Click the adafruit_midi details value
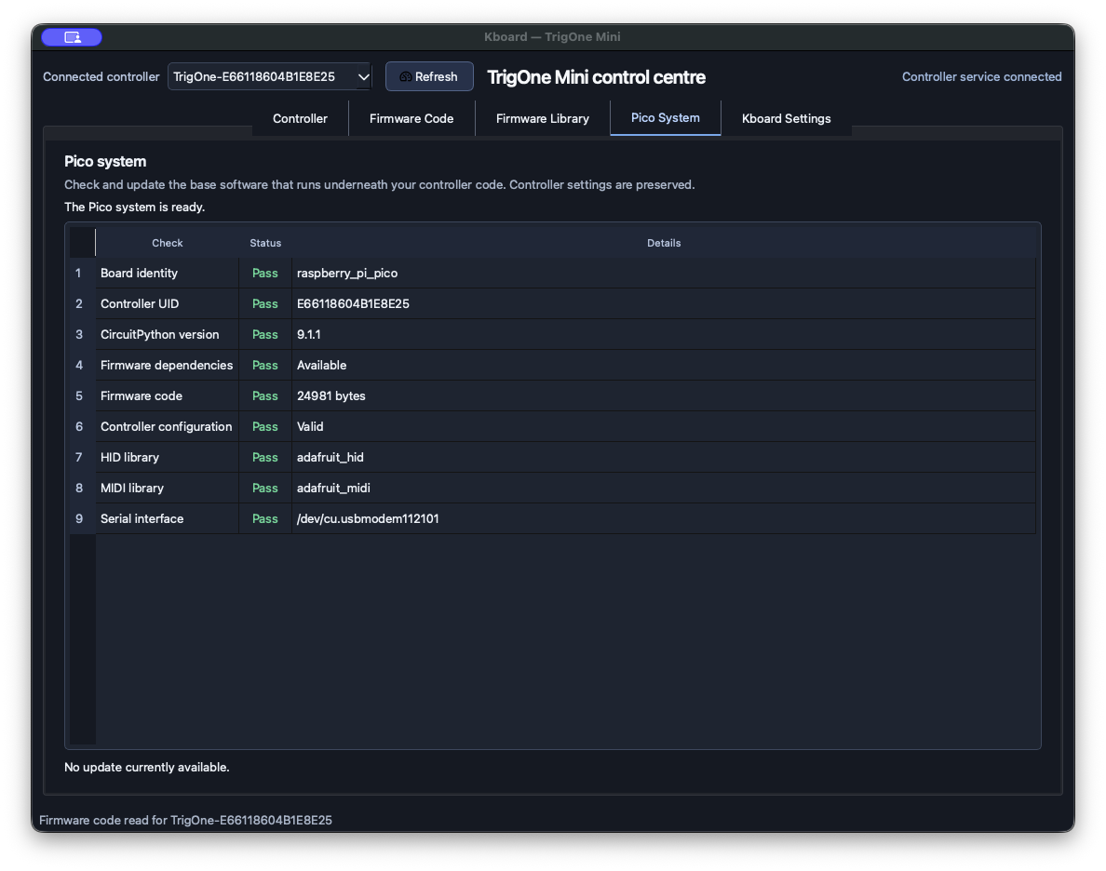The height and width of the screenshot is (871, 1106). pyautogui.click(x=333, y=488)
